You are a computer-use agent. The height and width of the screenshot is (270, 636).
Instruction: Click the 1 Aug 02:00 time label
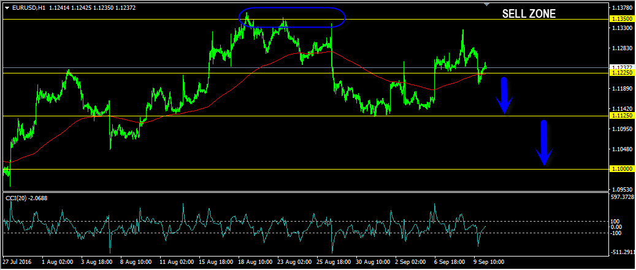(x=57, y=261)
